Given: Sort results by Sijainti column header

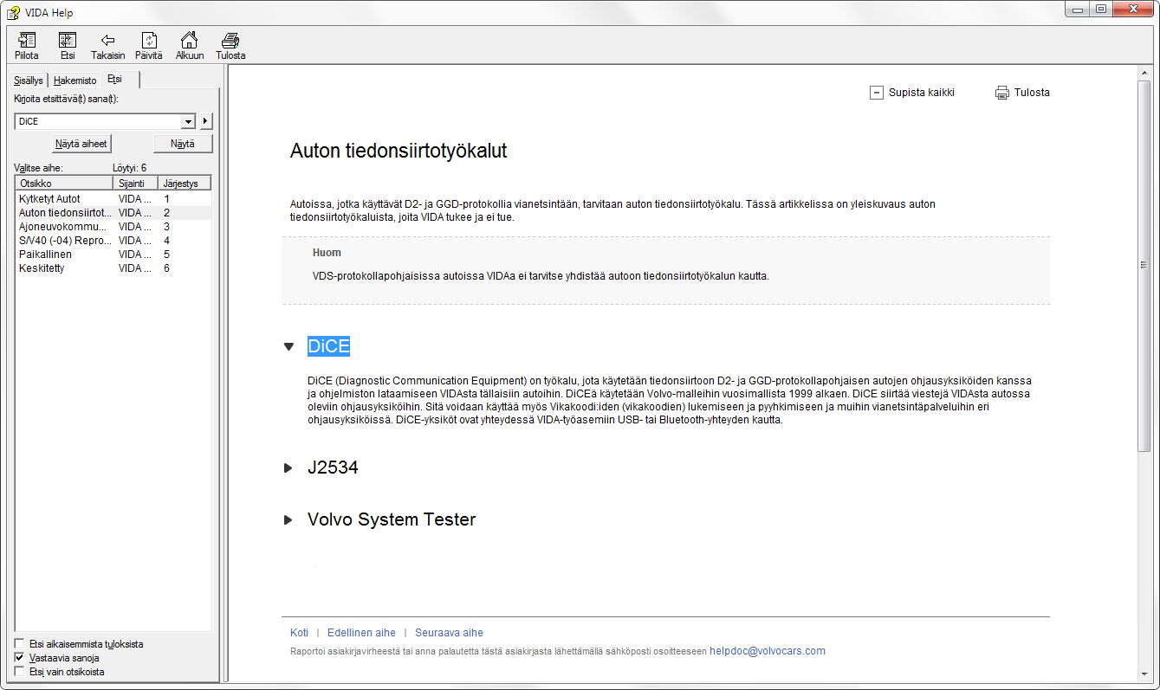Looking at the screenshot, I should 136,184.
